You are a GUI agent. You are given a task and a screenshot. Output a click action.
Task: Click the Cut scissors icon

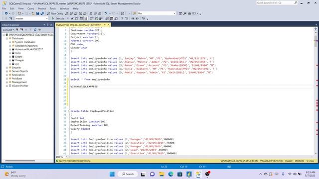(x=91, y=13)
